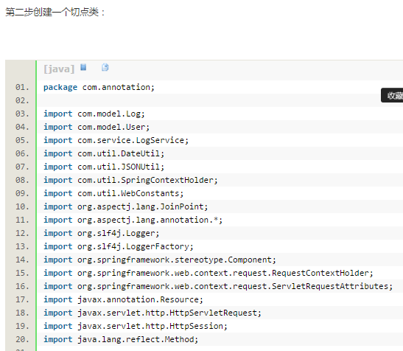Click the [java] language label
403x351 pixels.
click(59, 69)
